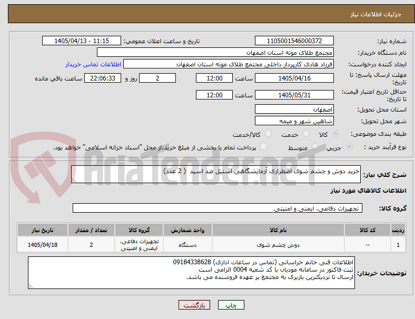Click the response deadline date 1405/04/16
The height and width of the screenshot is (319, 415).
[x=294, y=78]
